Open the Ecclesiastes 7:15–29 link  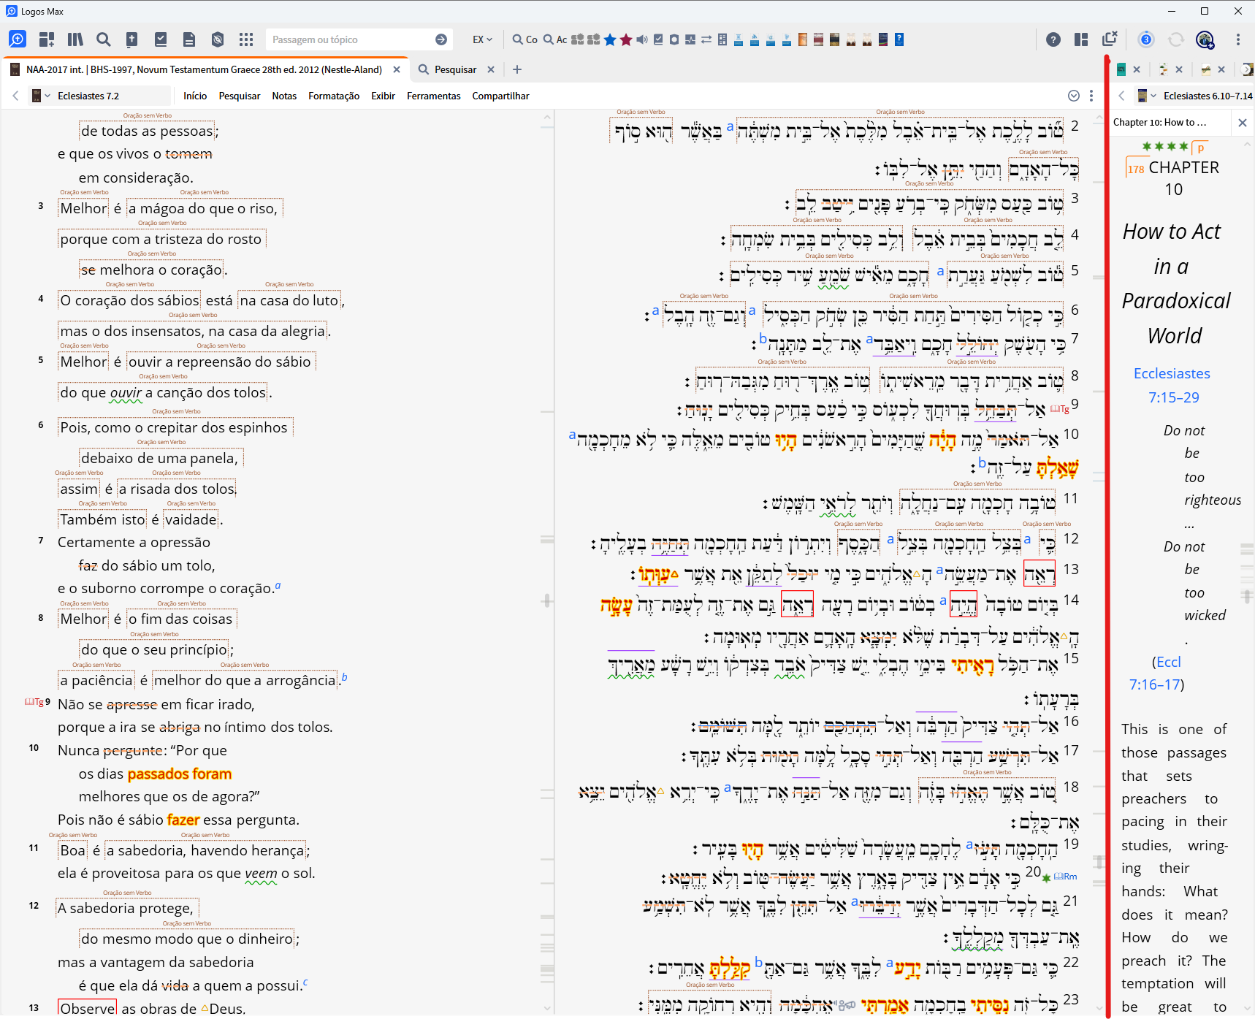click(x=1172, y=385)
